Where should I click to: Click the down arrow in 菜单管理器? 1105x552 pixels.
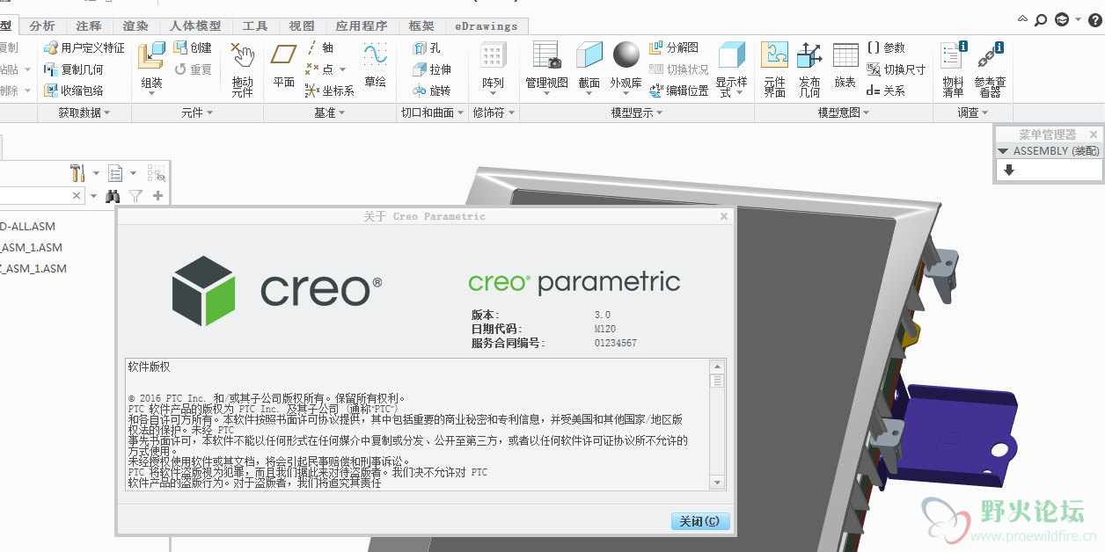point(1008,170)
